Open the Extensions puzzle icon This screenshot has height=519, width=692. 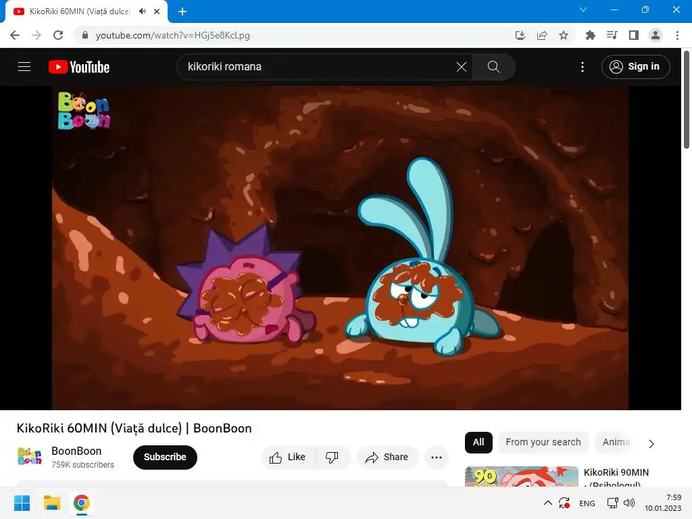point(590,35)
